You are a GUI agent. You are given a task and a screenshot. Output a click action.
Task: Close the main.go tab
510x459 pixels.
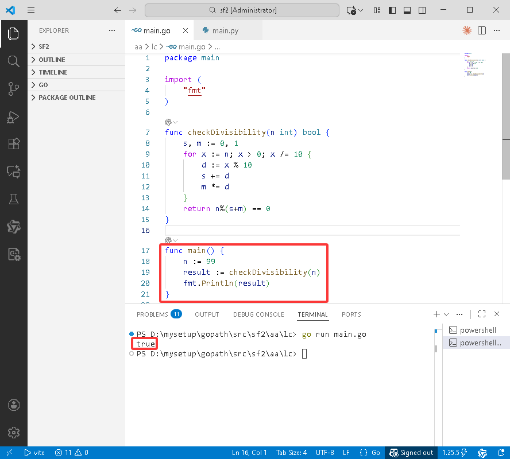(186, 30)
